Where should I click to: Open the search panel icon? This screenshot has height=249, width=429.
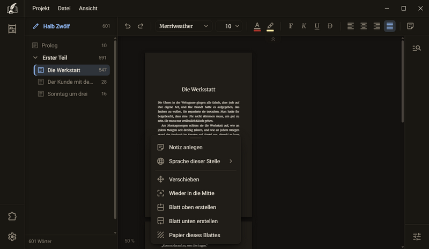(x=417, y=48)
